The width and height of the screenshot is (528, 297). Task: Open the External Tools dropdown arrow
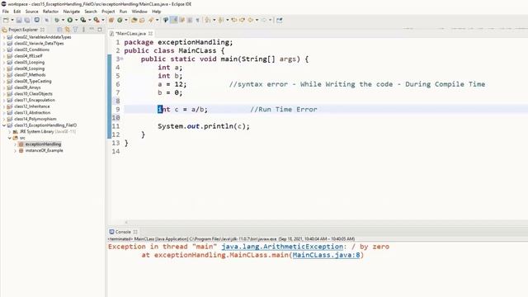click(x=103, y=20)
